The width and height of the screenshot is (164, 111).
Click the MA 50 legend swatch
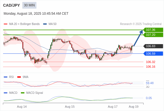click(45, 24)
